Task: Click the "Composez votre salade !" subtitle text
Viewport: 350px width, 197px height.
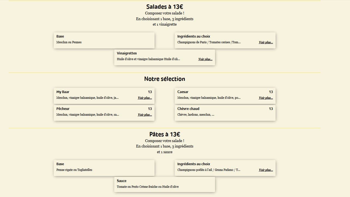Action: tap(164, 13)
